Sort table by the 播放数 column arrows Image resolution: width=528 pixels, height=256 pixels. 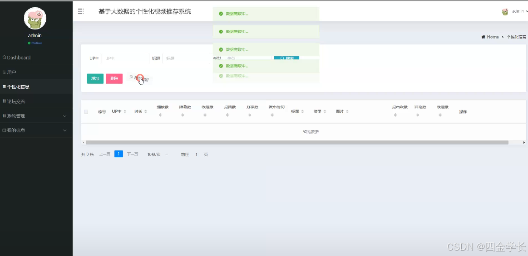[160, 115]
